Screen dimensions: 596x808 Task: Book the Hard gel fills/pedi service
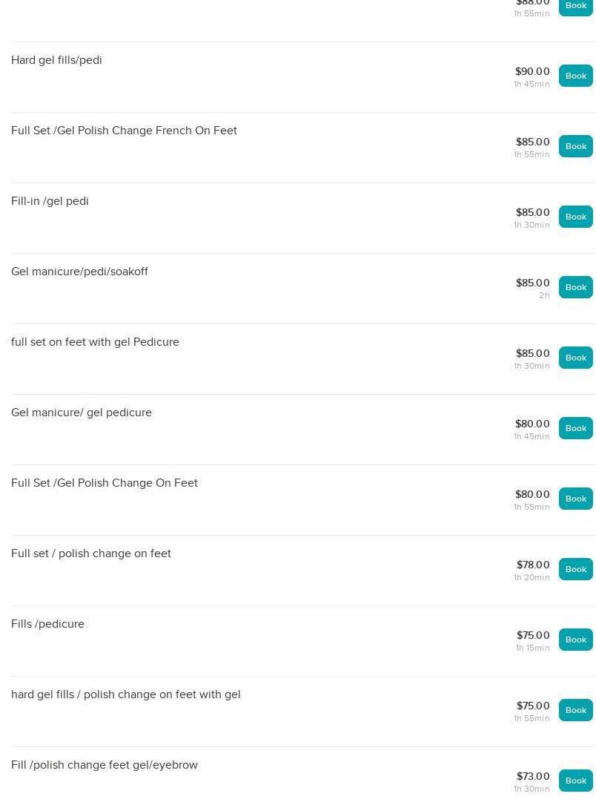tap(575, 76)
